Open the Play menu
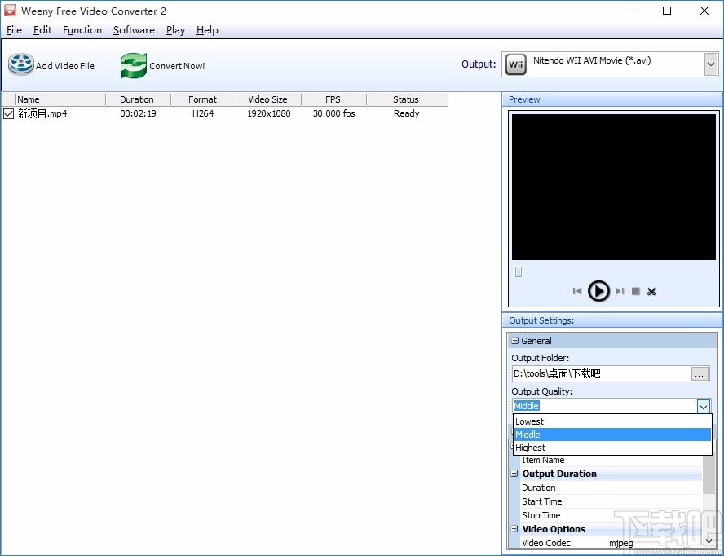 pos(175,30)
